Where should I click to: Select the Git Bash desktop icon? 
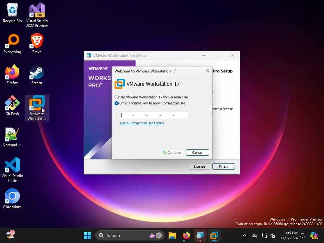click(x=12, y=106)
